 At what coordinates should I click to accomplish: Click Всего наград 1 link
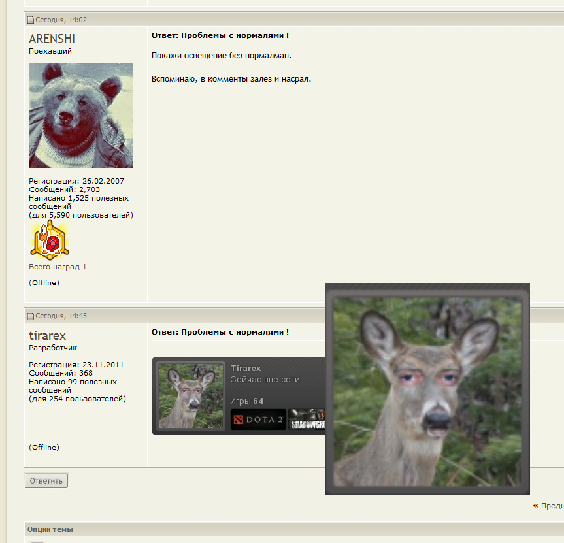(x=58, y=267)
